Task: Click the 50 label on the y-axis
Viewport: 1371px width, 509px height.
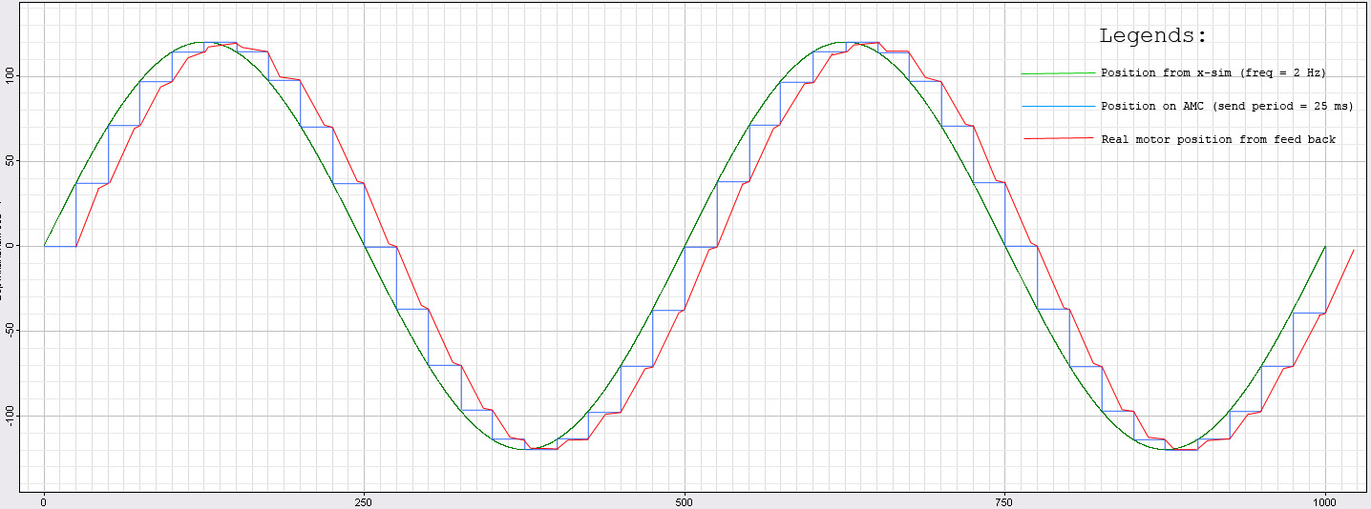Action: [x=11, y=161]
